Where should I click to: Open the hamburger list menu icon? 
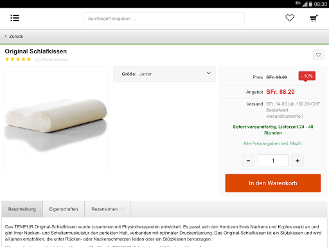(15, 18)
